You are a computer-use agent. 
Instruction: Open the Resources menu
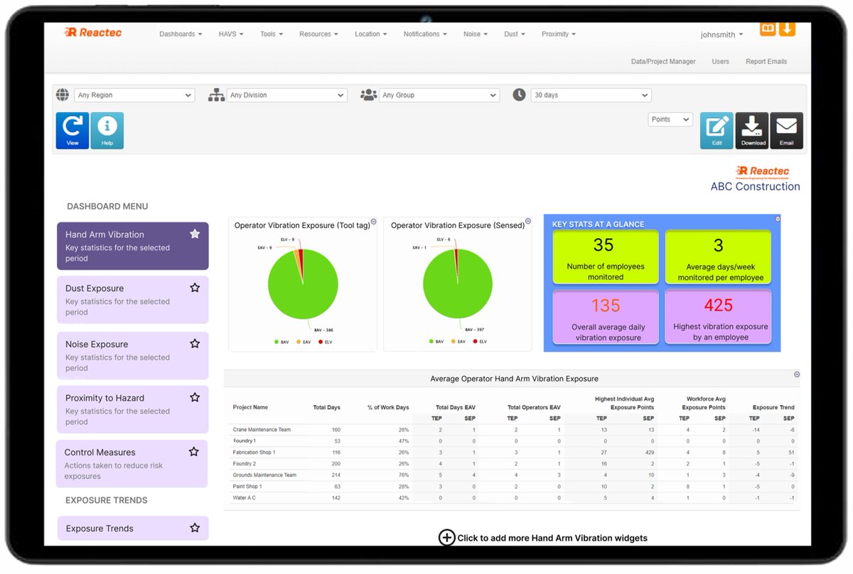pos(318,34)
